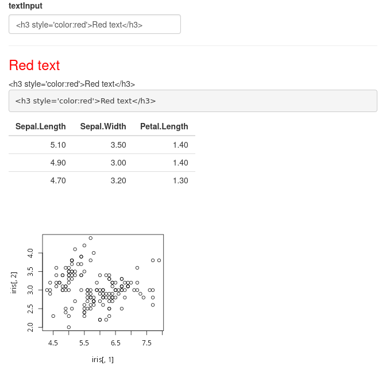
Task: Click the 3.00 table cell
Action: pos(118,163)
